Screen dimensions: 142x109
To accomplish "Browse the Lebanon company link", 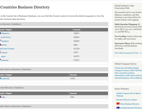I will coord(4,52).
